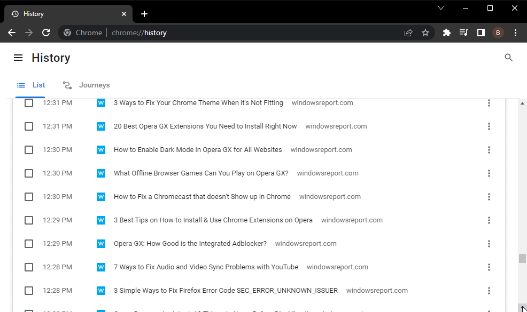527x312 pixels.
Task: Check the Firefox Error Code entry checkbox
Action: point(29,291)
